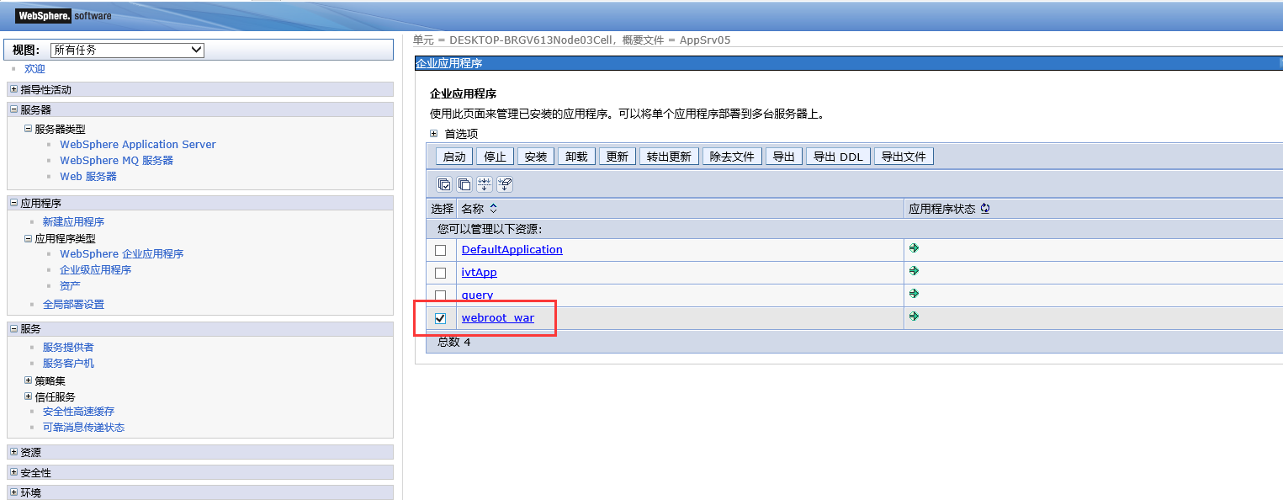Open the DefaultApplication link
Screen dimensions: 1283x500
pyautogui.click(x=512, y=250)
